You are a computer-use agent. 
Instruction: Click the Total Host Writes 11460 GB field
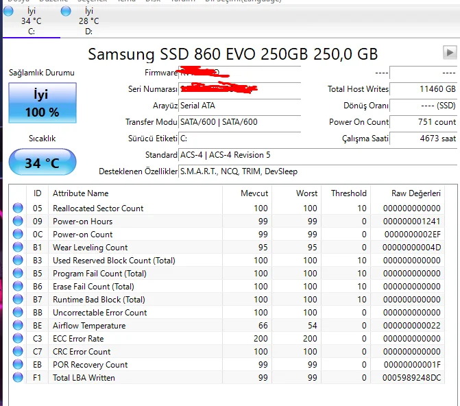(424, 89)
